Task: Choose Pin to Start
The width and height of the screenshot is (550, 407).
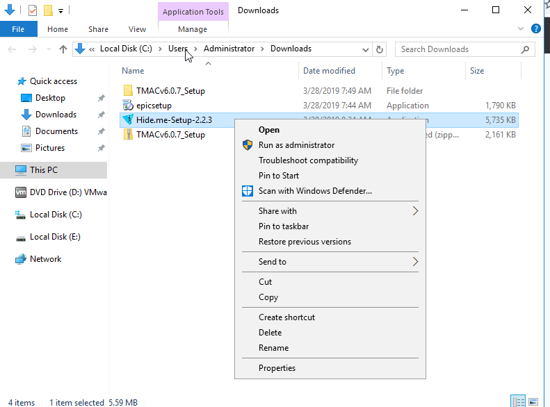Action: pos(330,176)
